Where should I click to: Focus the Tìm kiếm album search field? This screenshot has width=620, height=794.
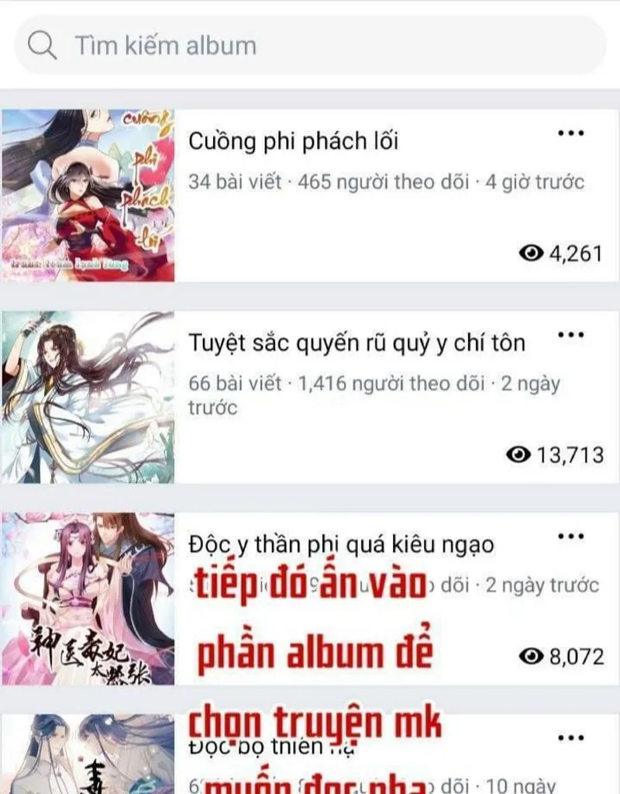coord(310,45)
